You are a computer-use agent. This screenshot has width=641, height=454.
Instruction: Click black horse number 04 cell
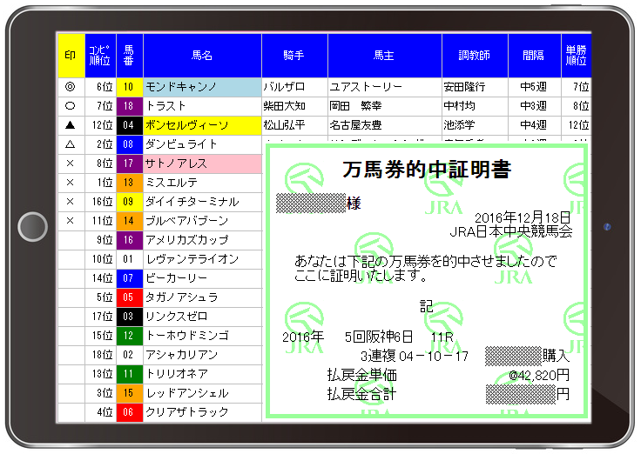click(130, 125)
